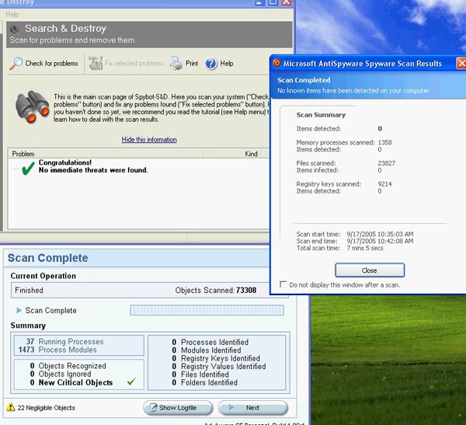Click the blue Help question mark icon
This screenshot has height=425, width=466.
(x=211, y=64)
